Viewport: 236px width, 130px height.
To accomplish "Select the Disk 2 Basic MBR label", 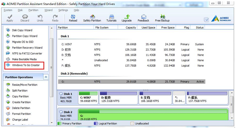I will point(68,115).
